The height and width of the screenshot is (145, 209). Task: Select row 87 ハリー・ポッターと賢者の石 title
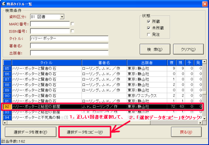pos(47,79)
